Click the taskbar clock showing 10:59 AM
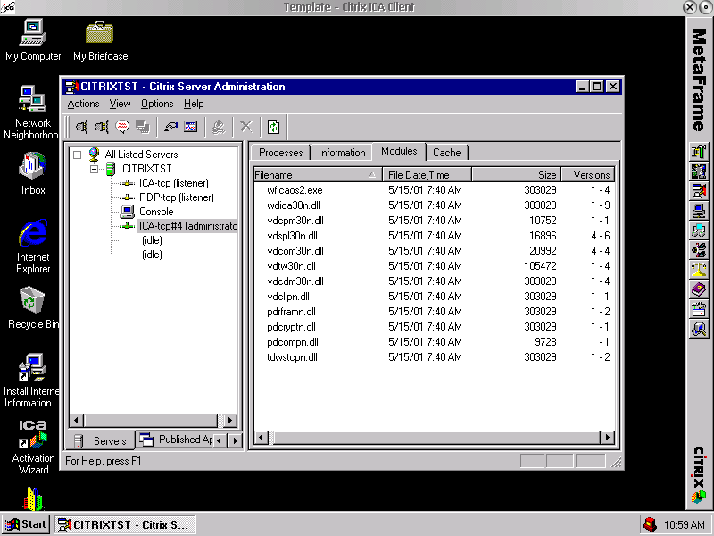The width and height of the screenshot is (714, 536). (x=684, y=525)
